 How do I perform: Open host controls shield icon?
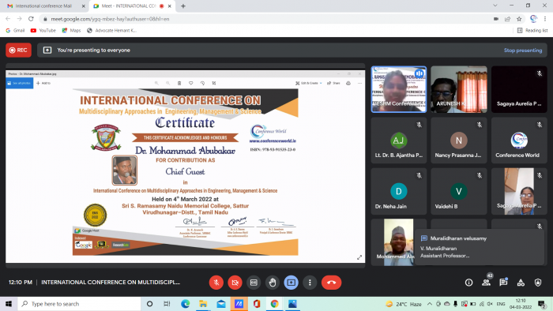(538, 283)
